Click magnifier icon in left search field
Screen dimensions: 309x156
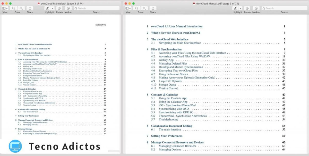(76, 8)
